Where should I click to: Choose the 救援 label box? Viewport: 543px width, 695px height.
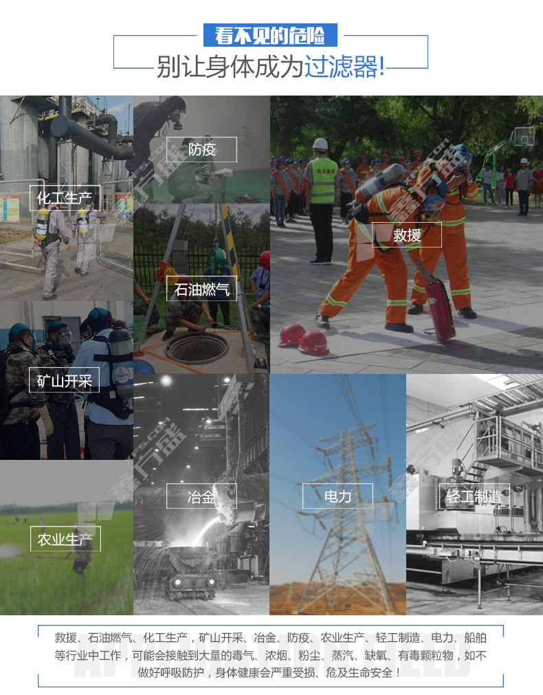[x=407, y=234]
